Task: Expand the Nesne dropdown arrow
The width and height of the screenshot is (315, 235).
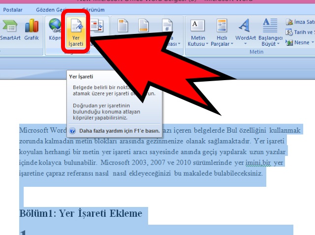Action: 313,42
